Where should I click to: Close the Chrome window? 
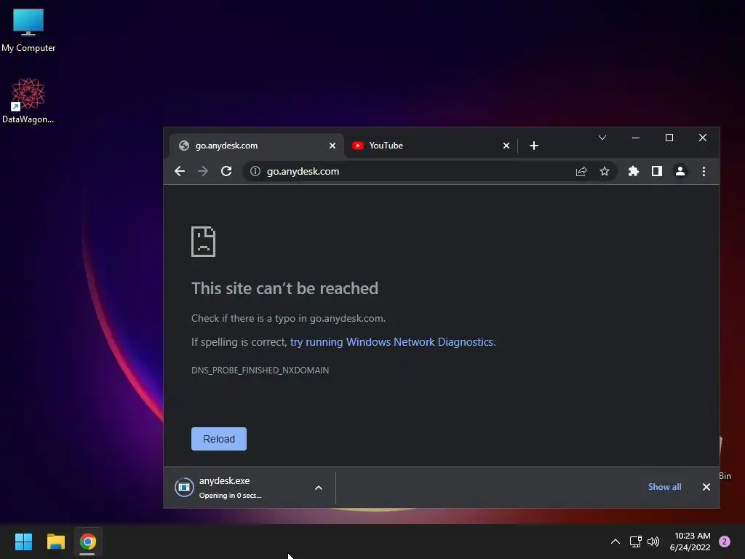pos(703,138)
